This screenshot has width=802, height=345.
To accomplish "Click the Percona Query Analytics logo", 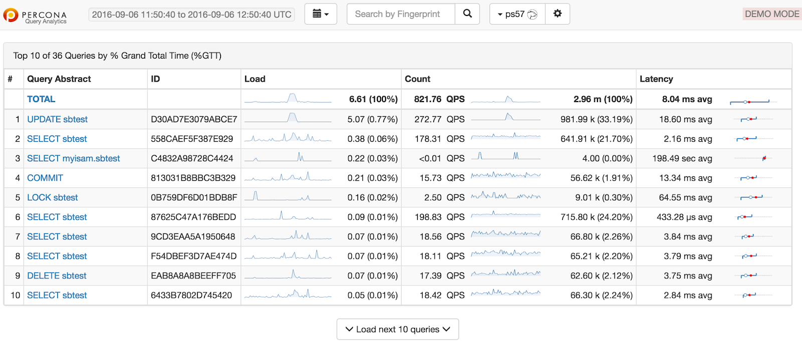I will tap(35, 16).
